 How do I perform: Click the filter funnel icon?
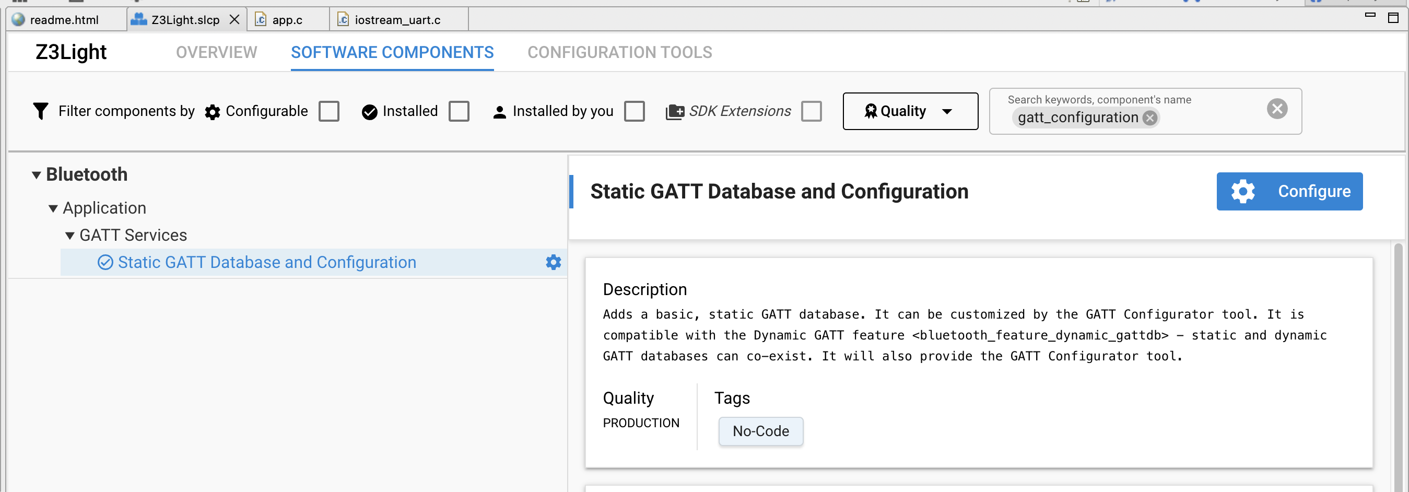41,111
